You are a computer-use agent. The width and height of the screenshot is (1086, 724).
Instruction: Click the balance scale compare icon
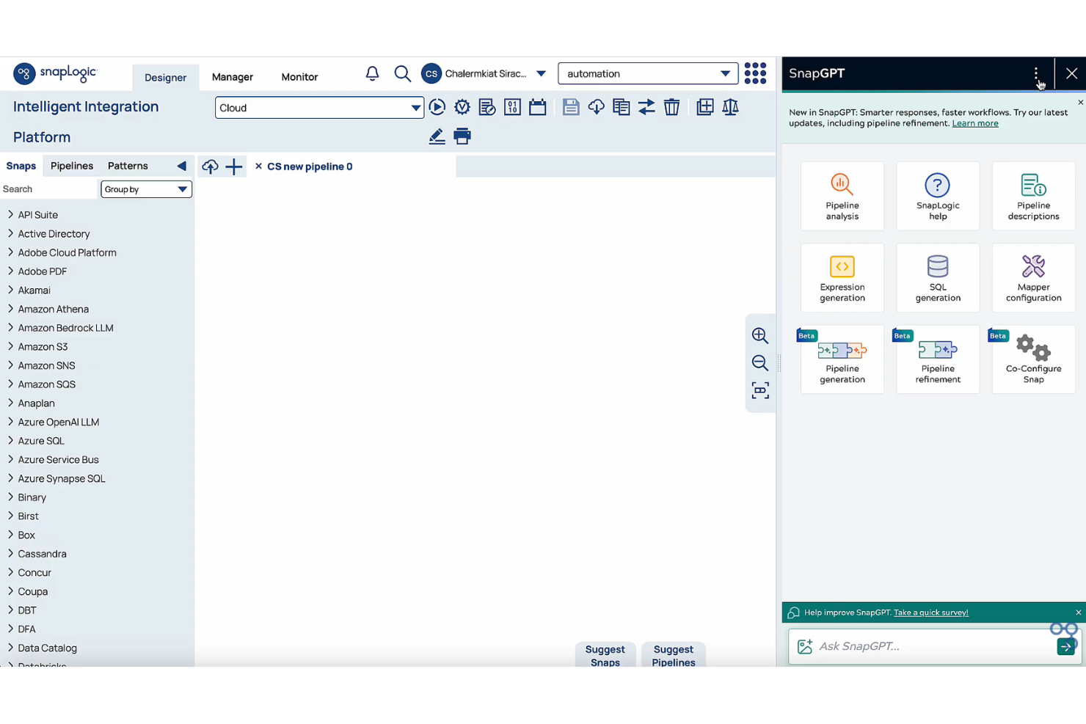[x=730, y=107]
